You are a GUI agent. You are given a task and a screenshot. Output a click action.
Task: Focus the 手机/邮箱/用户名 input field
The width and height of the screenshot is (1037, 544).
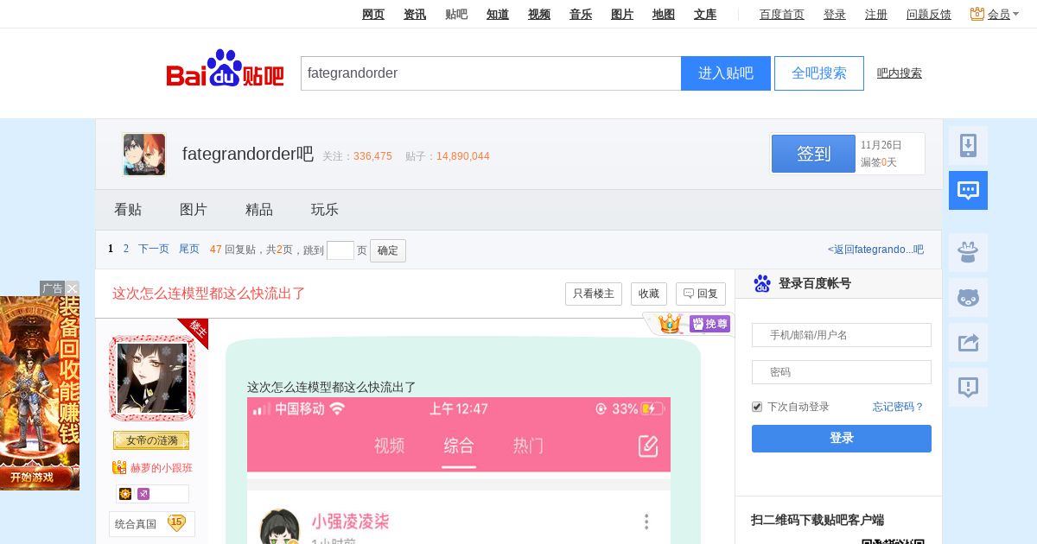[842, 335]
